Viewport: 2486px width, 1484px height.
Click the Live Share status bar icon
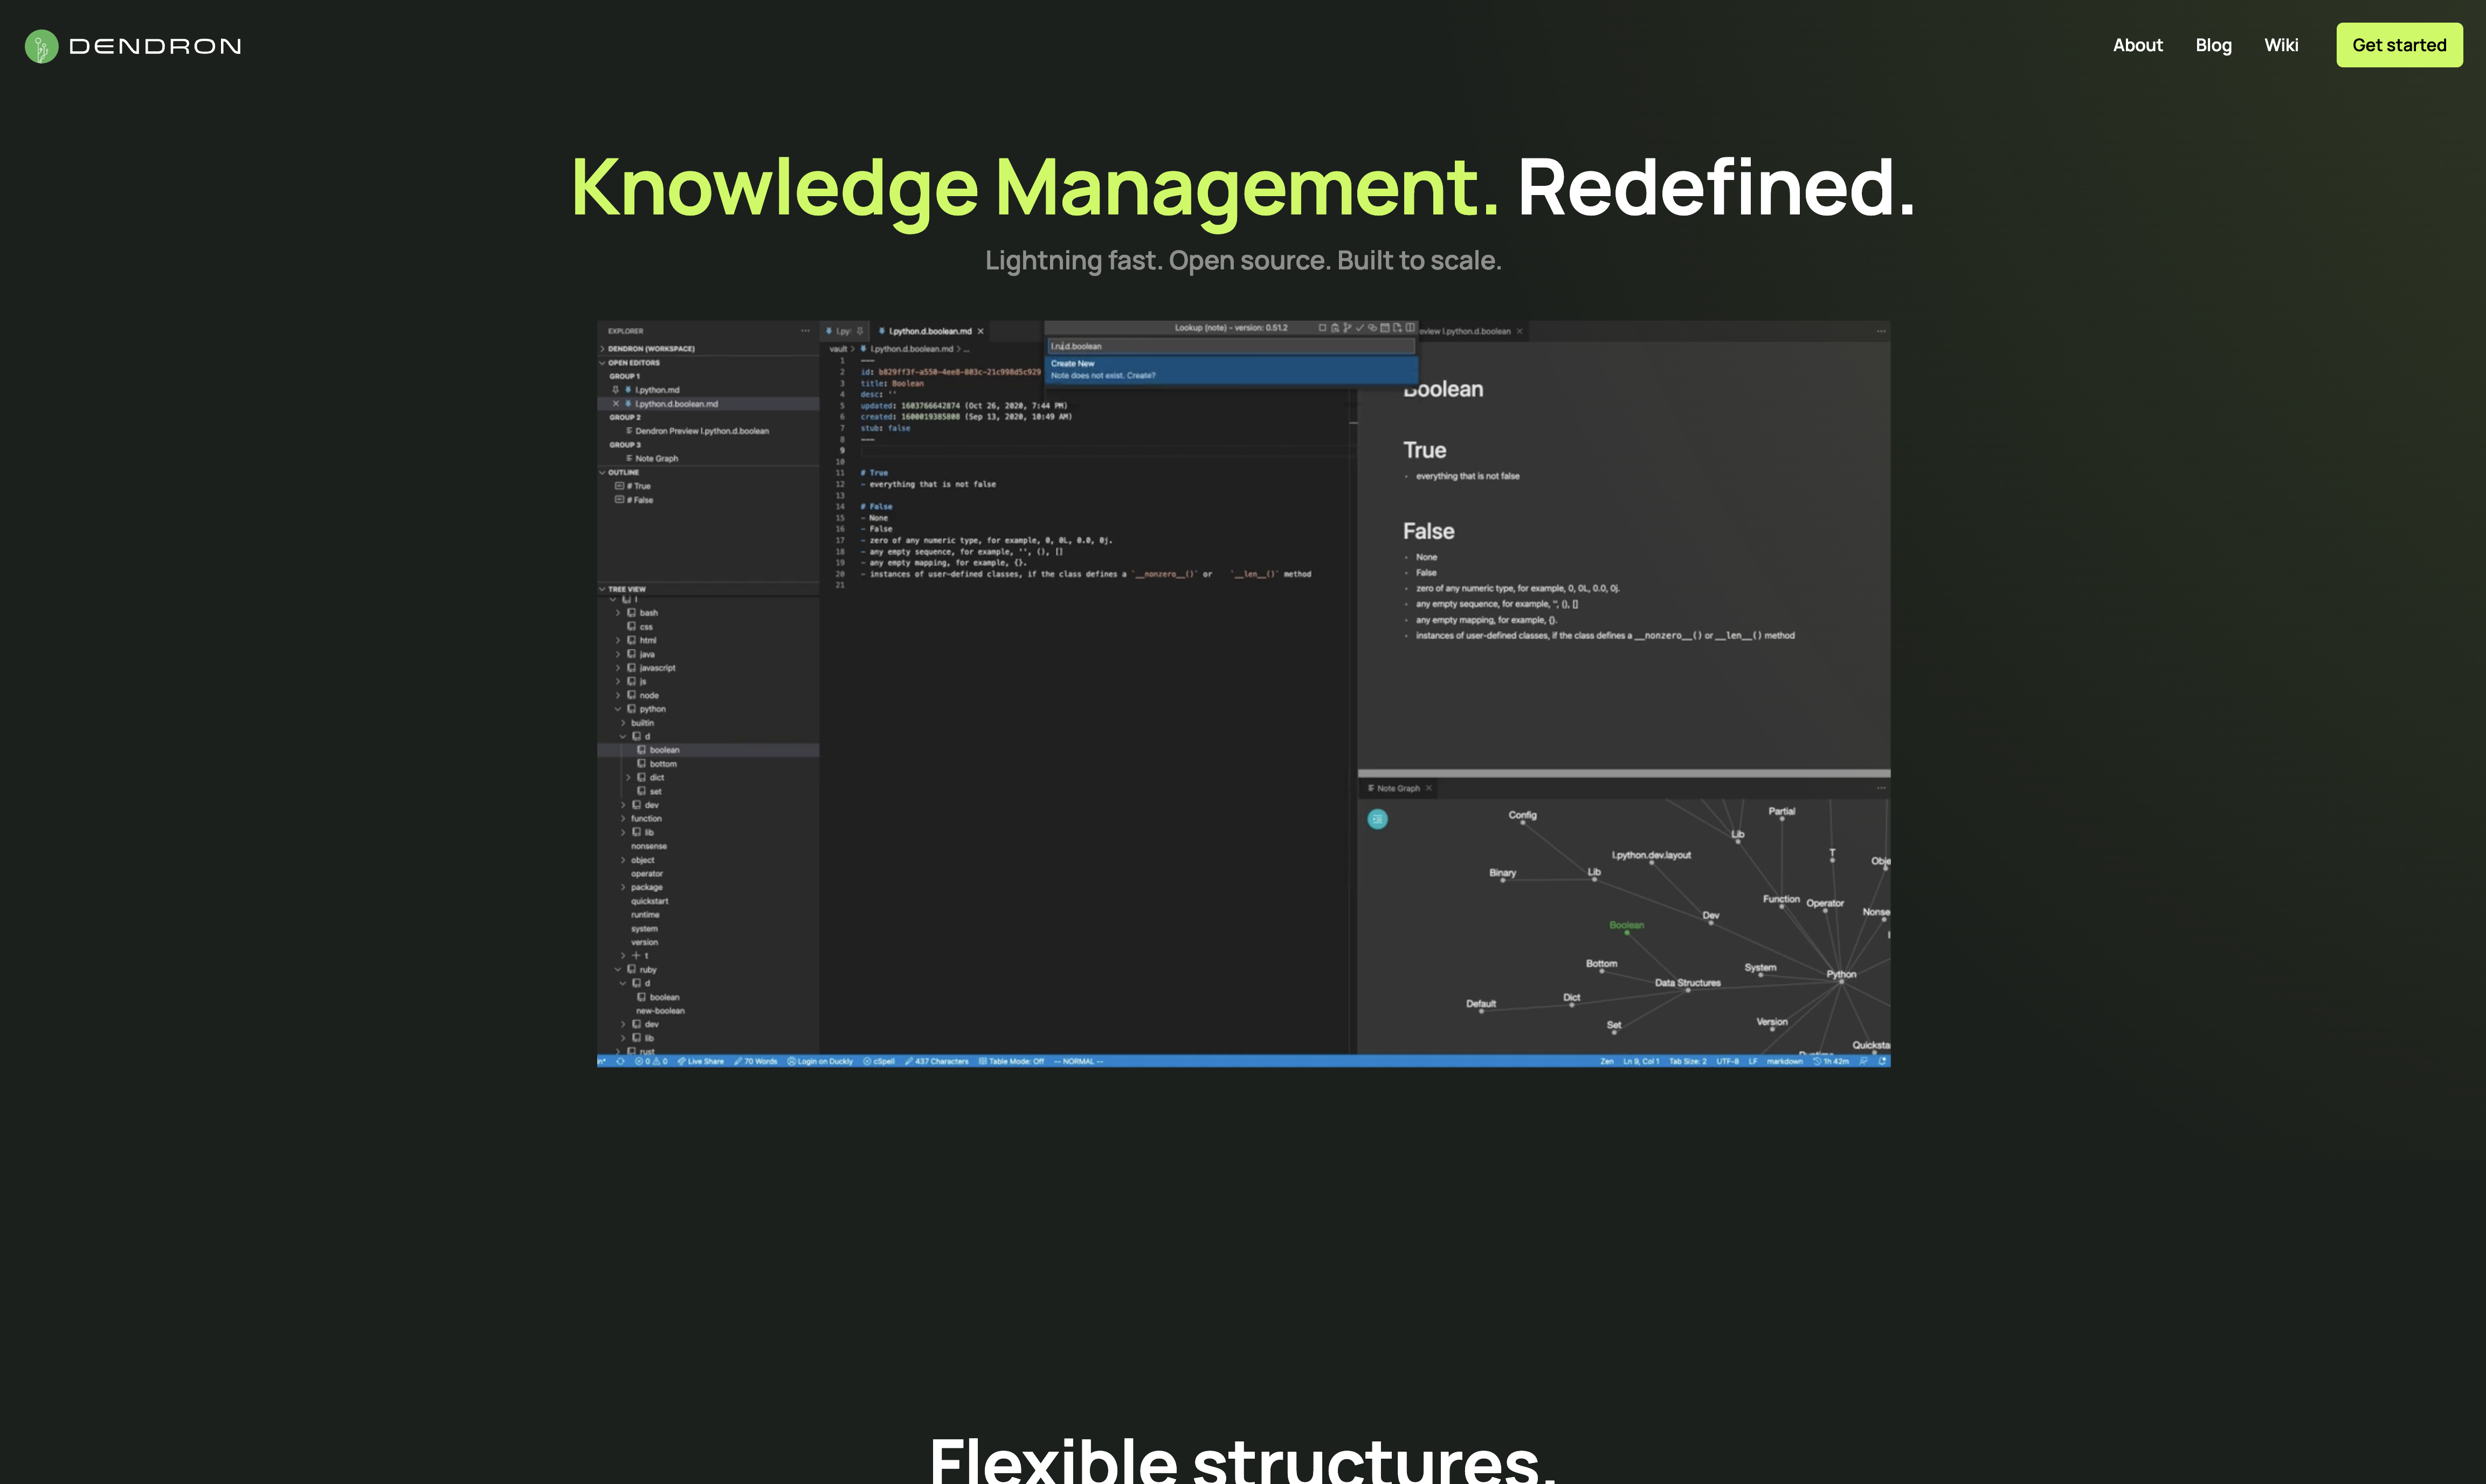click(700, 1061)
